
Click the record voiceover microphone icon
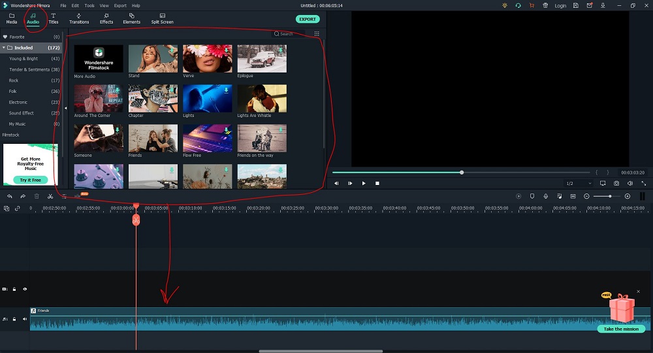click(545, 196)
